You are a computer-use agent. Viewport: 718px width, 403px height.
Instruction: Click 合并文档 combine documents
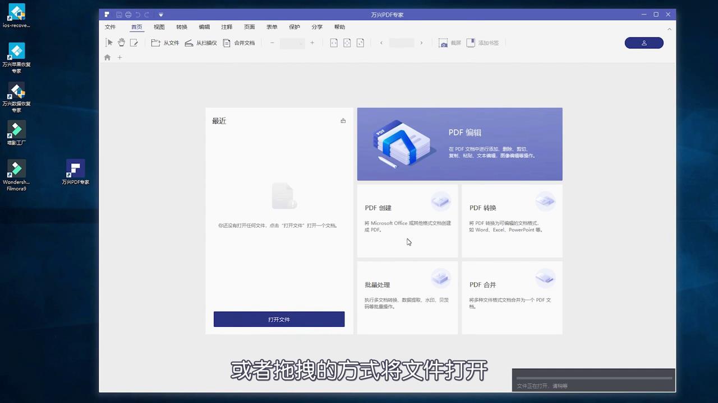tap(239, 43)
